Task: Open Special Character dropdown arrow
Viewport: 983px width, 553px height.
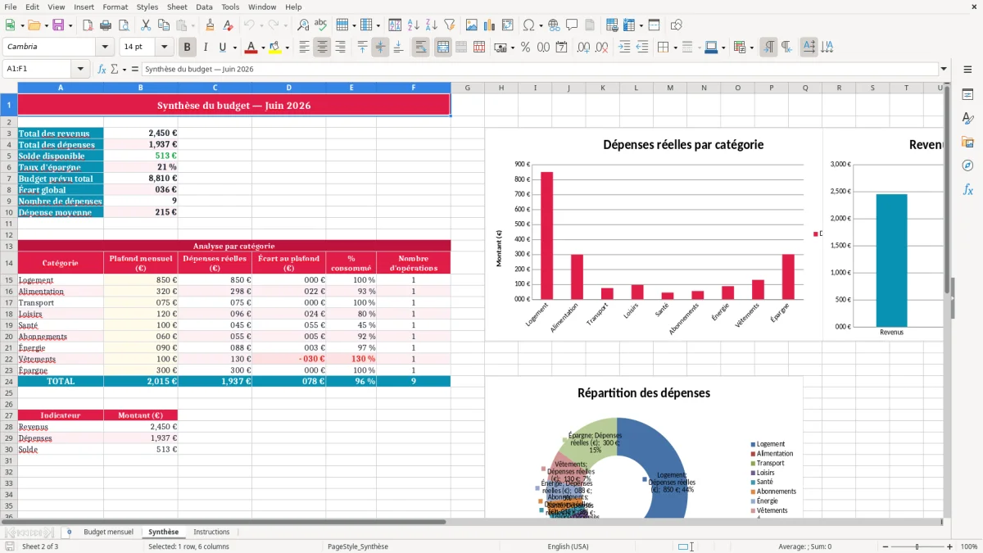Action: point(542,25)
